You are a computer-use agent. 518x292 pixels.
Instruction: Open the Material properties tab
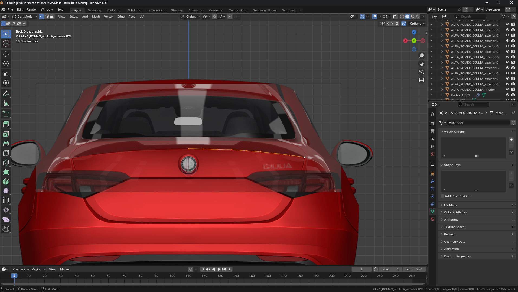(x=432, y=219)
